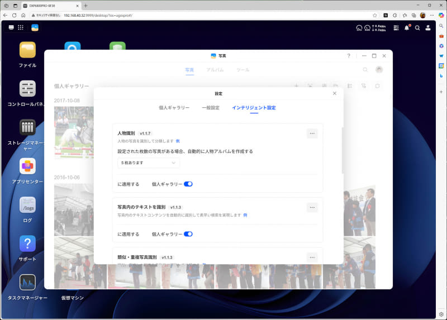The image size is (447, 320).
Task: Launch タスクマネージャー from the desktop
Action: pos(27,283)
